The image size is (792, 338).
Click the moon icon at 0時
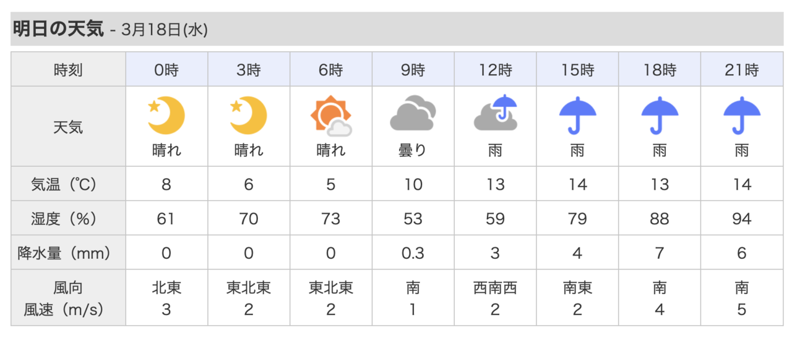166,115
